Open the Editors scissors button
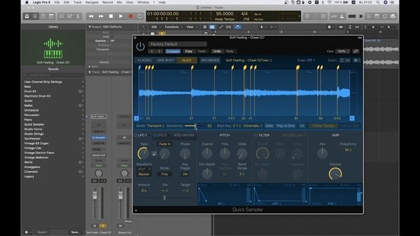 (x=78, y=16)
